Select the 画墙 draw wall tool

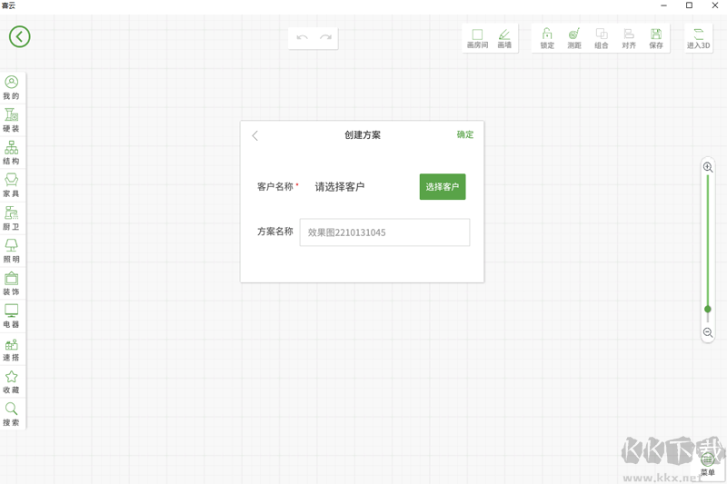[x=504, y=38]
